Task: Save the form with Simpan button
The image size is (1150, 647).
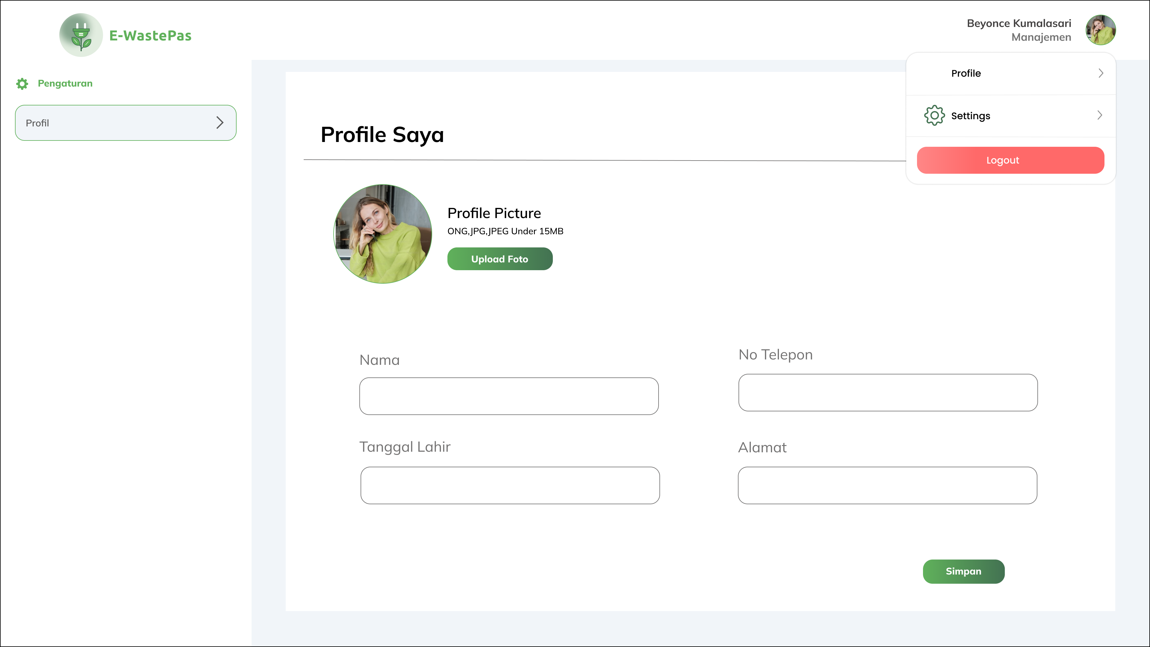Action: coord(963,572)
